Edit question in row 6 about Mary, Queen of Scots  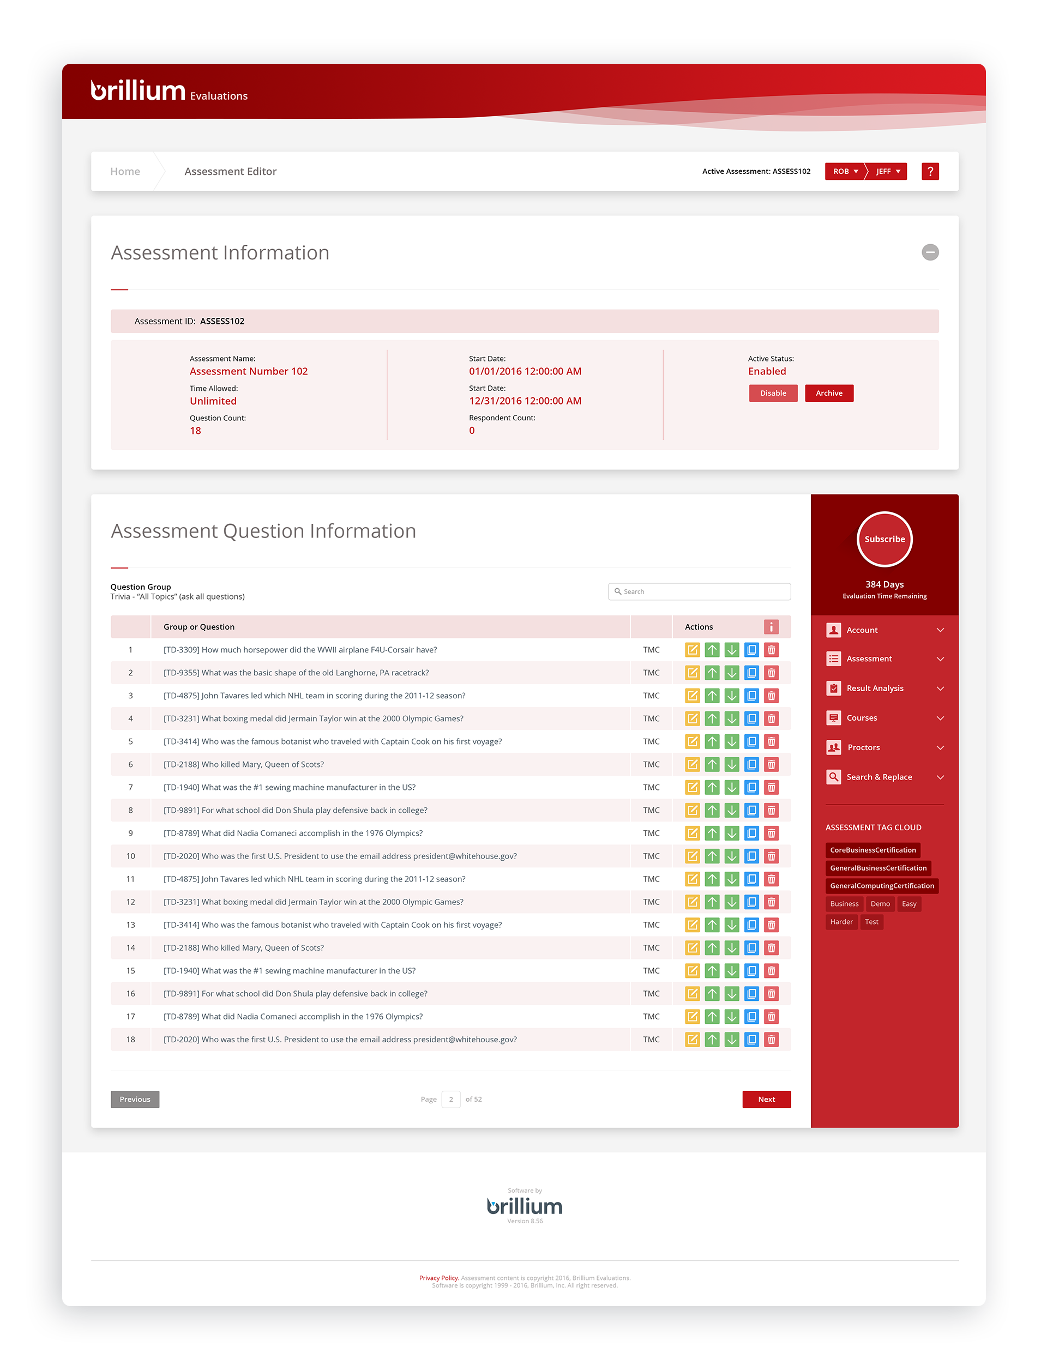[x=692, y=764]
